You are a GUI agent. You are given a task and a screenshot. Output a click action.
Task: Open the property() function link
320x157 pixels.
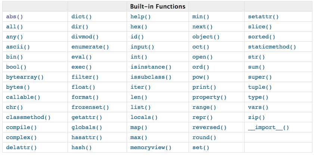pos(209,97)
